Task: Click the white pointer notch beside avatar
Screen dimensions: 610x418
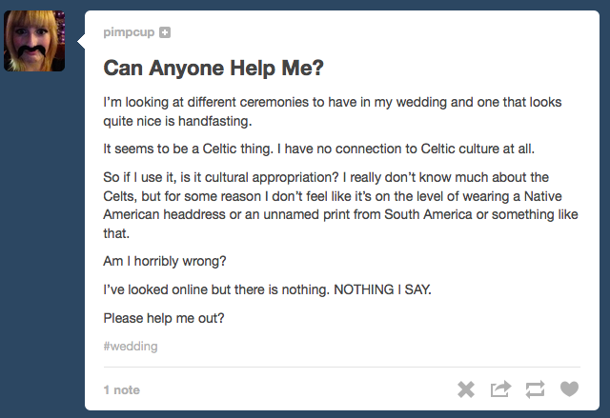Action: click(x=81, y=41)
